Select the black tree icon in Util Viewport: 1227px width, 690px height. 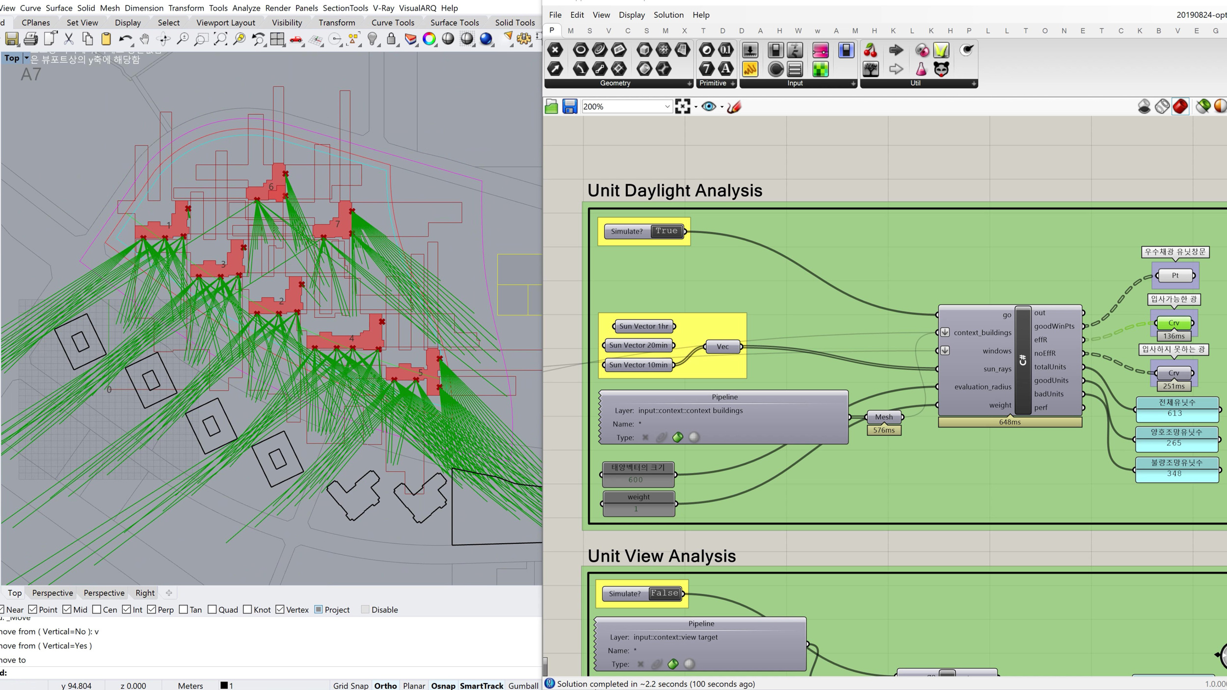[x=871, y=69]
